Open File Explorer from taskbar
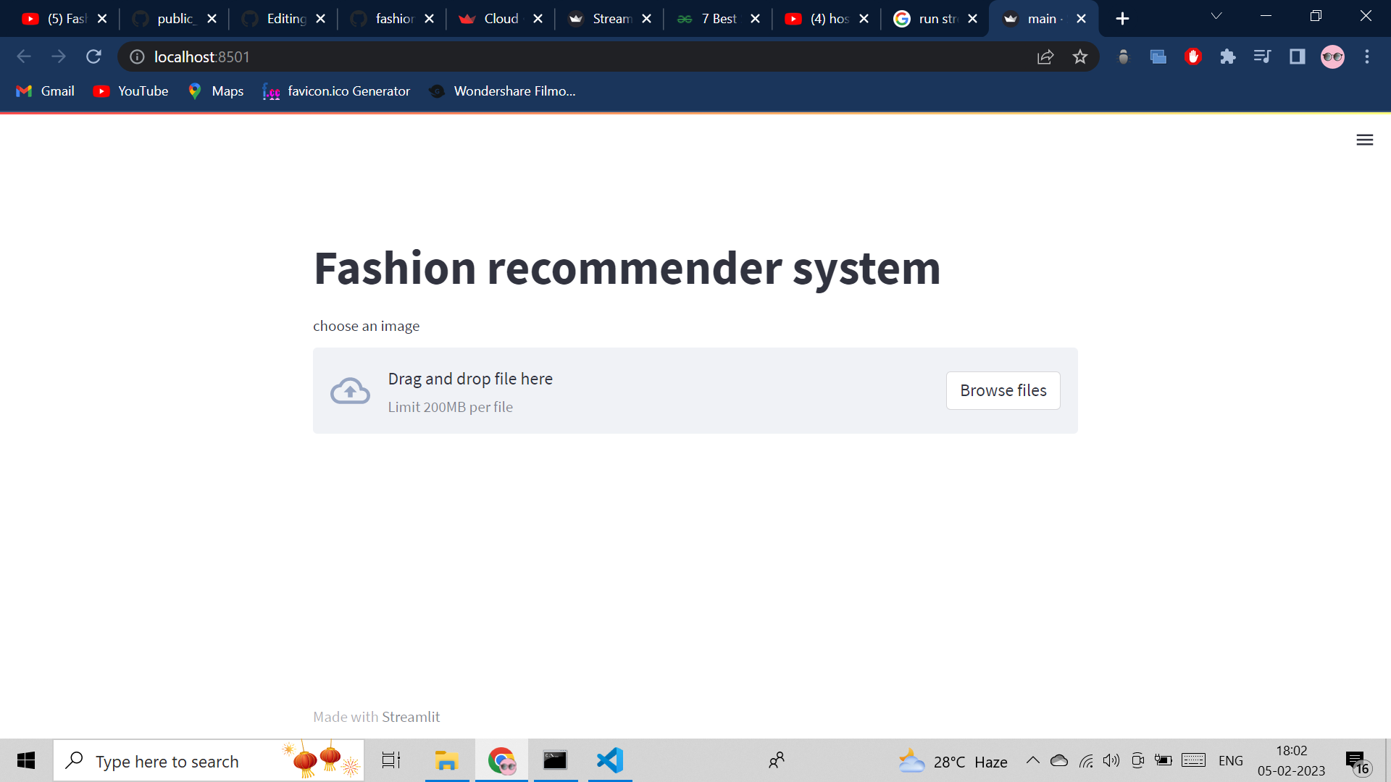The width and height of the screenshot is (1391, 782). (447, 760)
